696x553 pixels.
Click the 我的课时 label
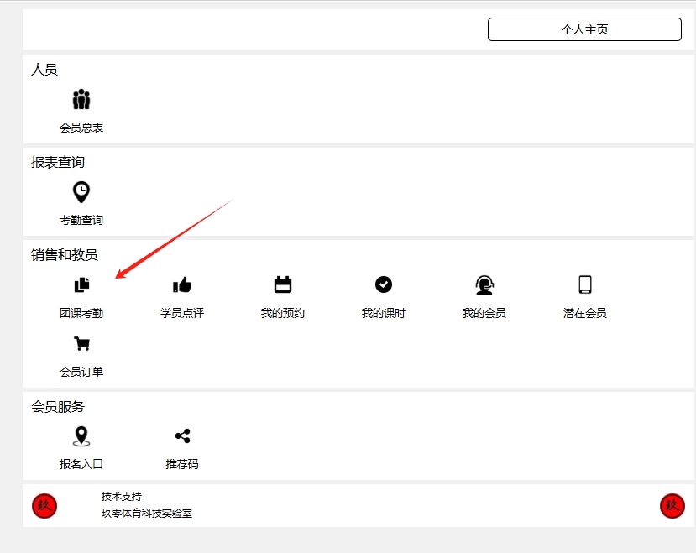coord(384,313)
